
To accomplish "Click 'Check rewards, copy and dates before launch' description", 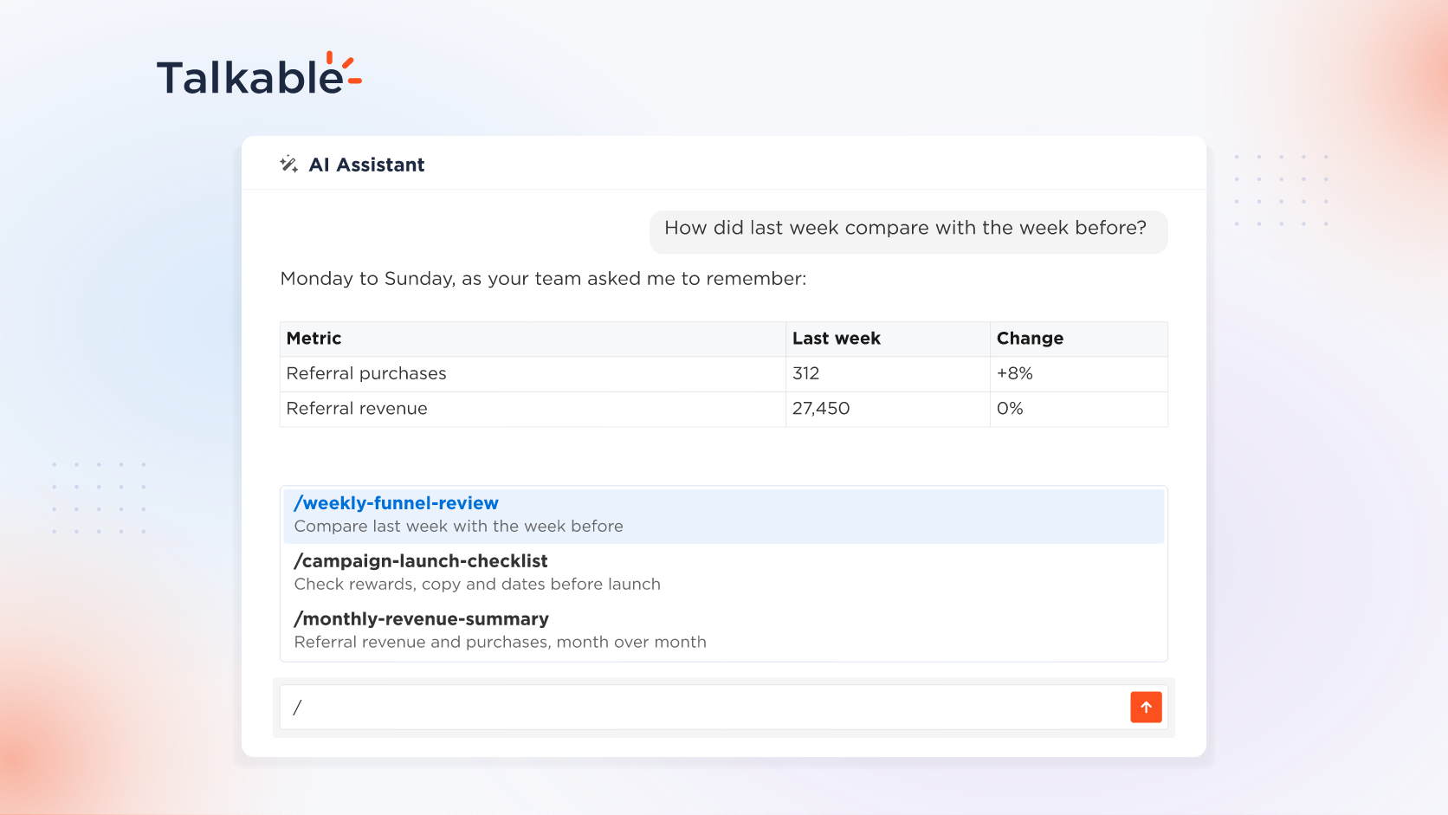I will pos(477,585).
